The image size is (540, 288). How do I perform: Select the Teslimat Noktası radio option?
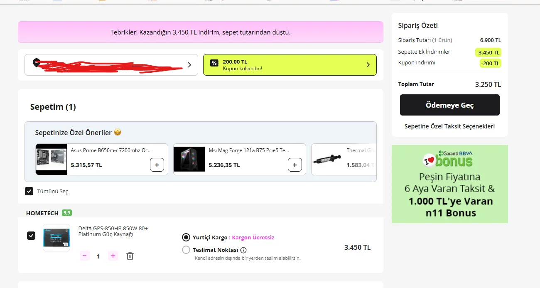pyautogui.click(x=186, y=250)
